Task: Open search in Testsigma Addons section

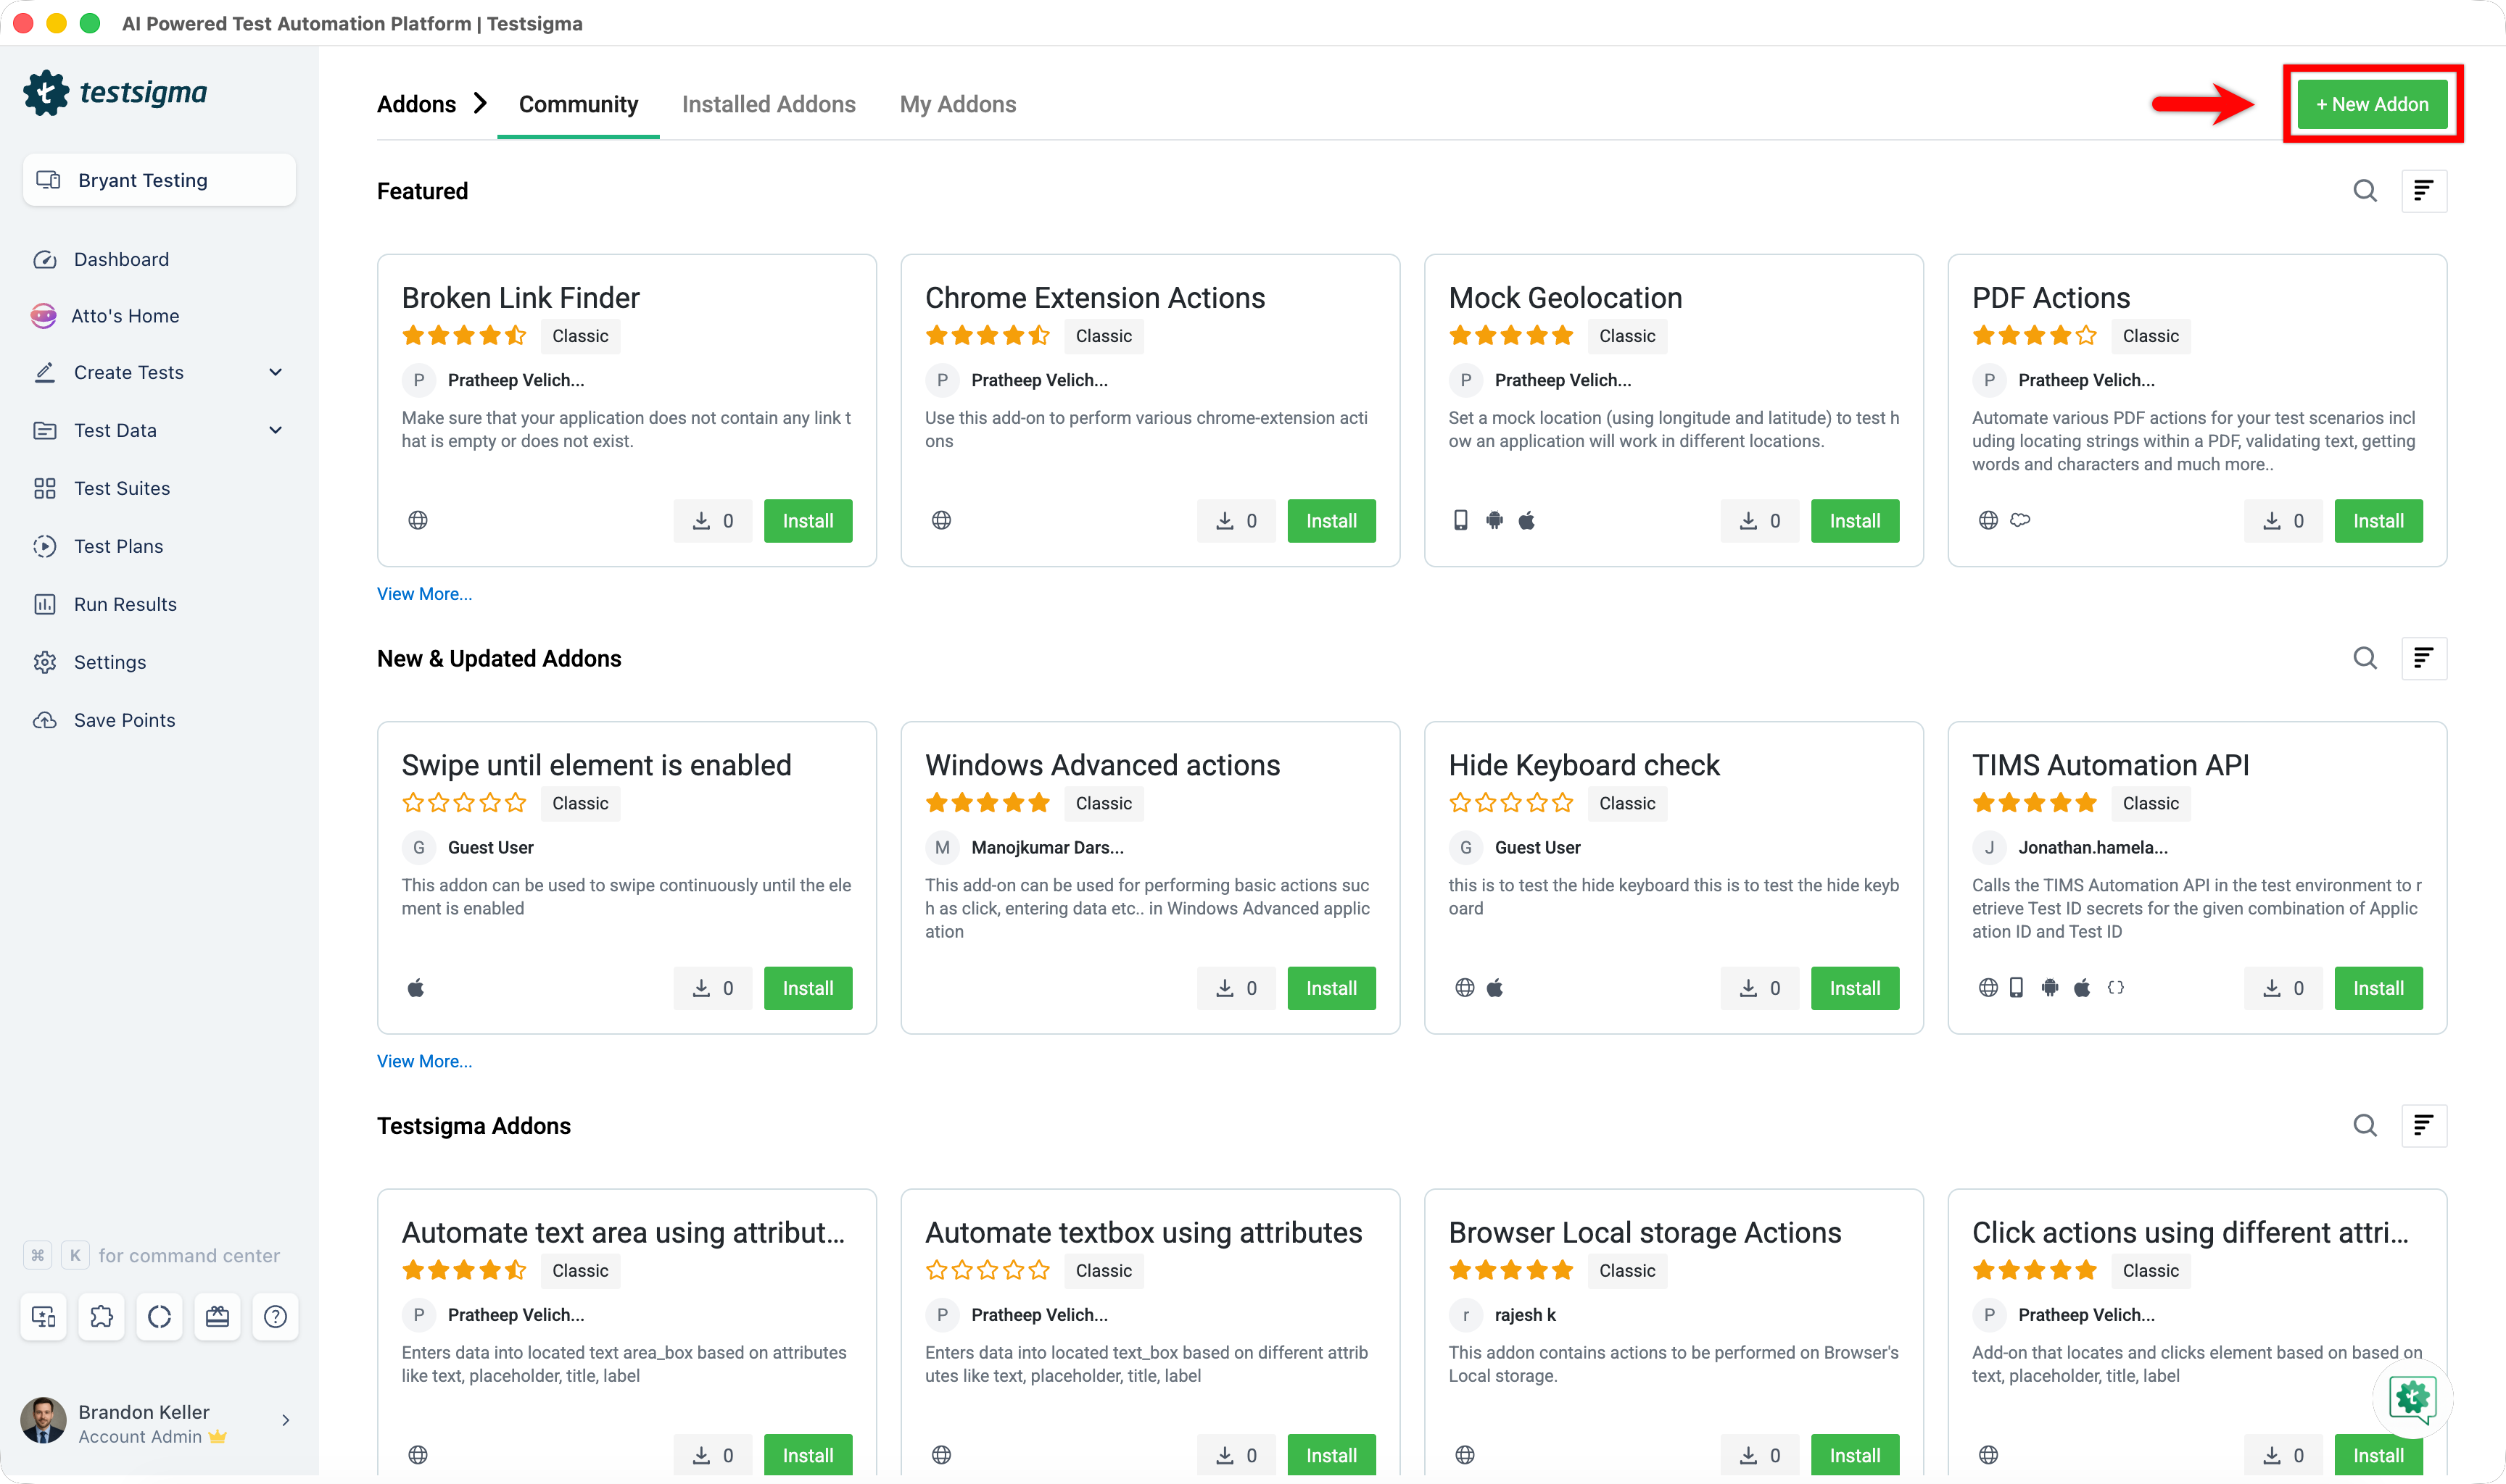Action: (2364, 1125)
